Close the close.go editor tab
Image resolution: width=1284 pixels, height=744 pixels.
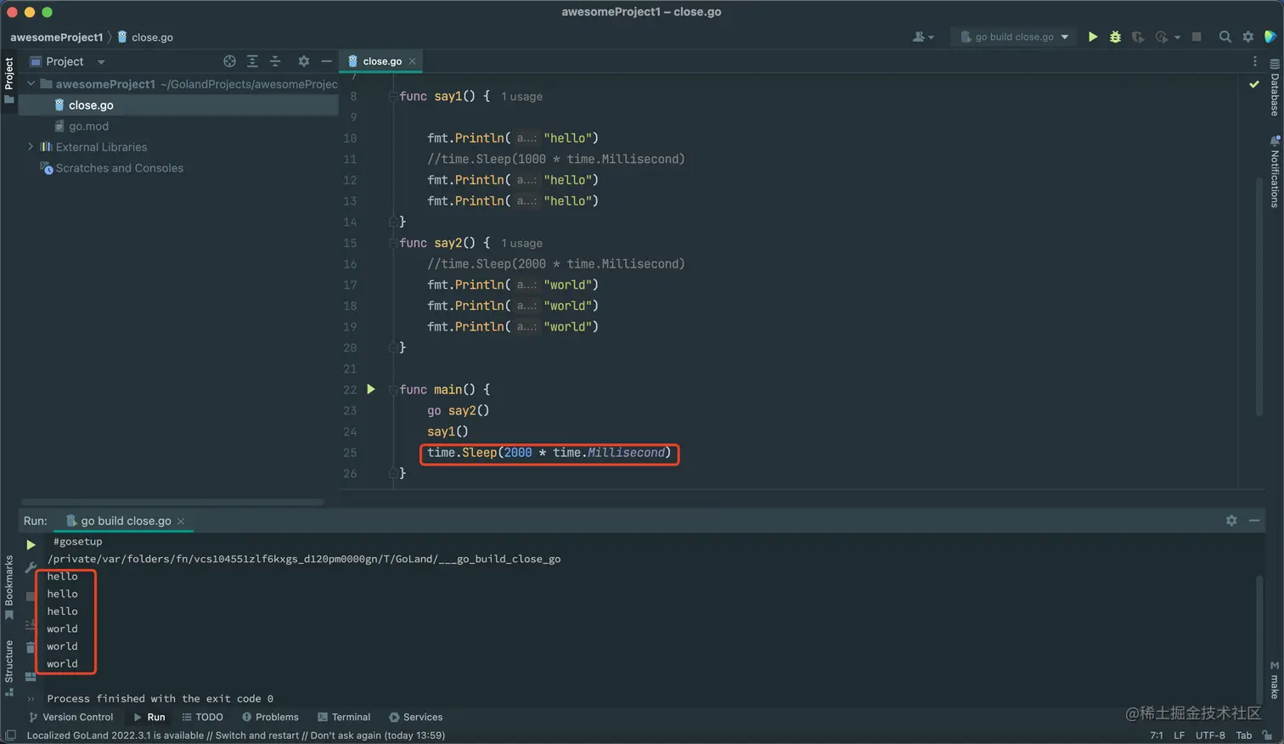[x=413, y=61]
